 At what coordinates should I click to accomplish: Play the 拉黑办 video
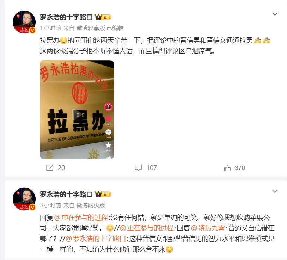[77, 110]
